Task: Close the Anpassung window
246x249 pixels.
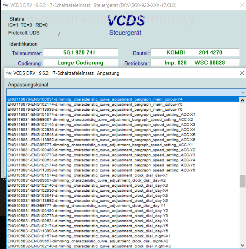Action: pyautogui.click(x=242, y=73)
